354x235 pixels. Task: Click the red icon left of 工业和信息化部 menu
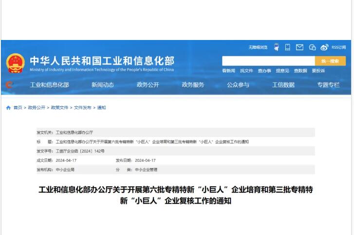pyautogui.click(x=9, y=85)
